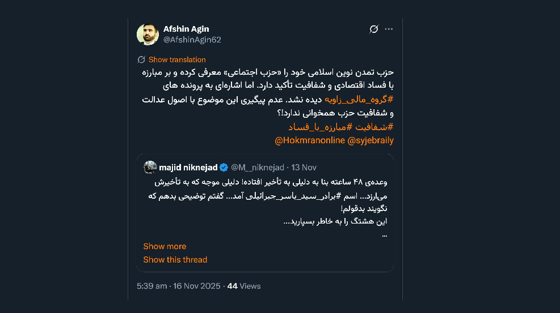Open Show this thread

click(x=175, y=260)
